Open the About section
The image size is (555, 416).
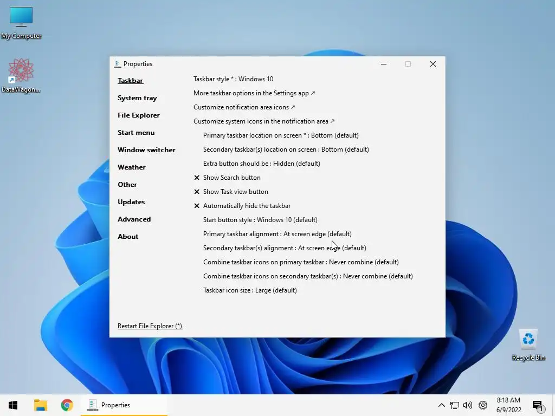click(128, 237)
